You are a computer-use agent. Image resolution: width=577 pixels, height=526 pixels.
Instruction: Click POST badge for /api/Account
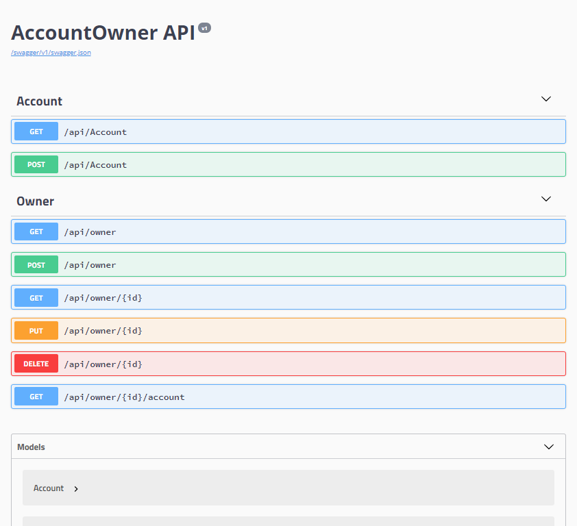[x=36, y=164]
